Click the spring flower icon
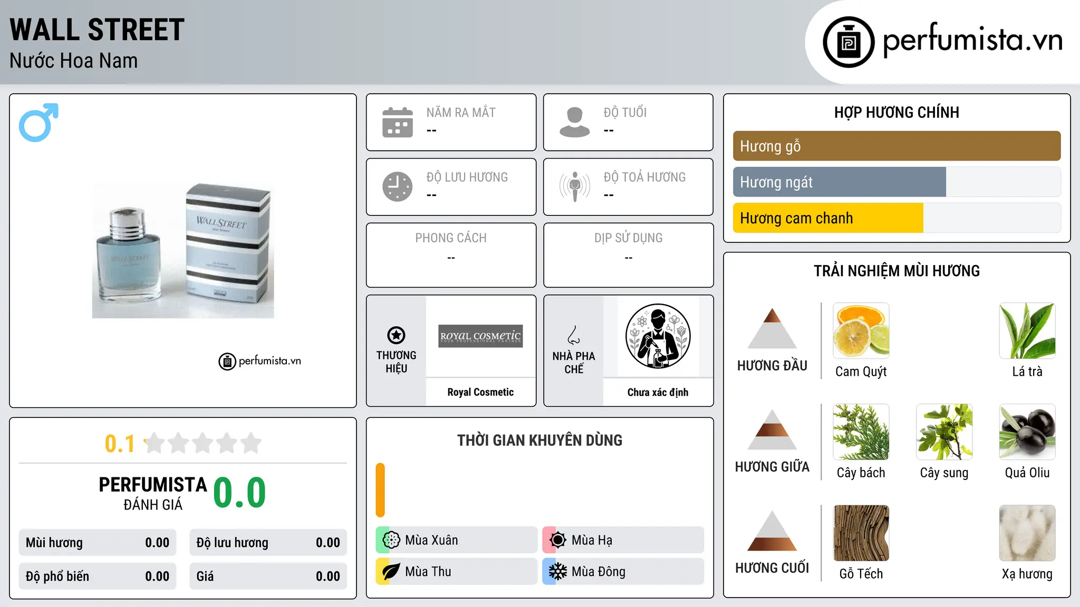This screenshot has height=607, width=1080. coord(391,540)
